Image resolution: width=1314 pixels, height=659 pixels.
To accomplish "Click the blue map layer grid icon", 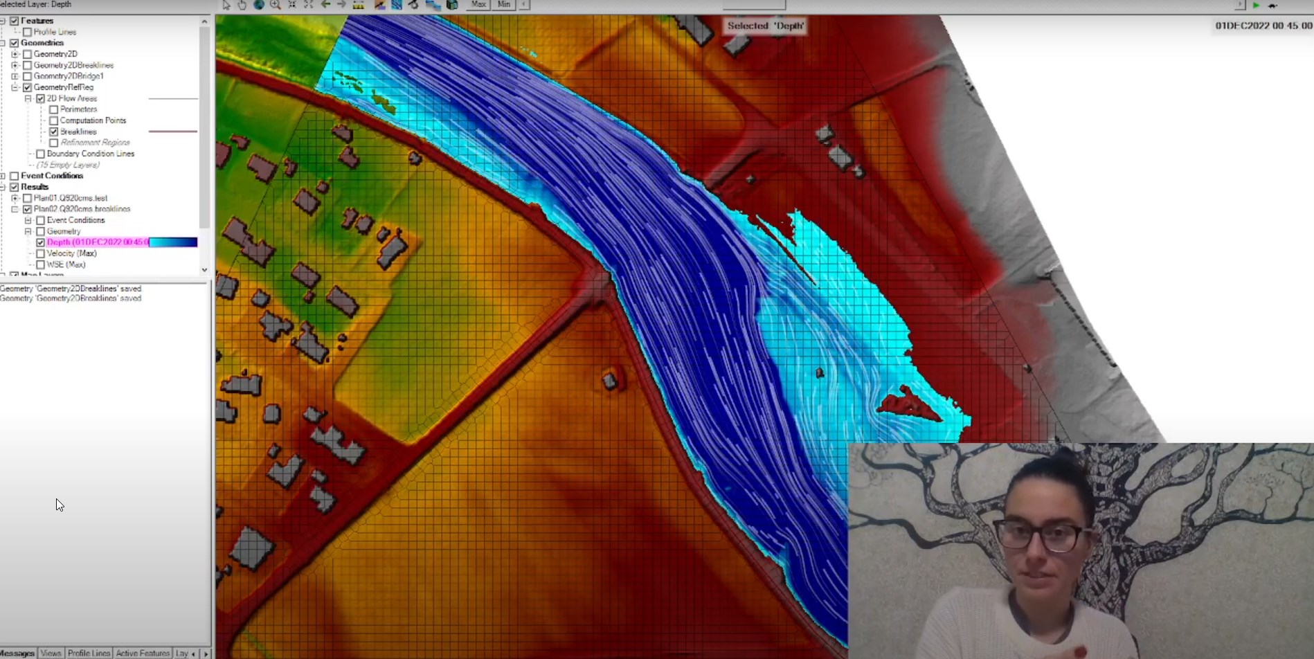I will [x=397, y=5].
